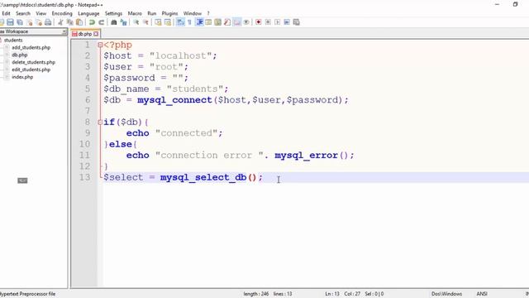Toggle the file Monitoring eye icon

tap(246, 22)
